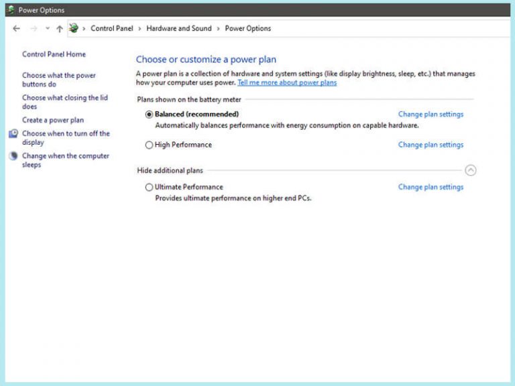This screenshot has height=386, width=515.
Task: Expand chevron after Control Panel breadcrumb
Action: coord(139,29)
